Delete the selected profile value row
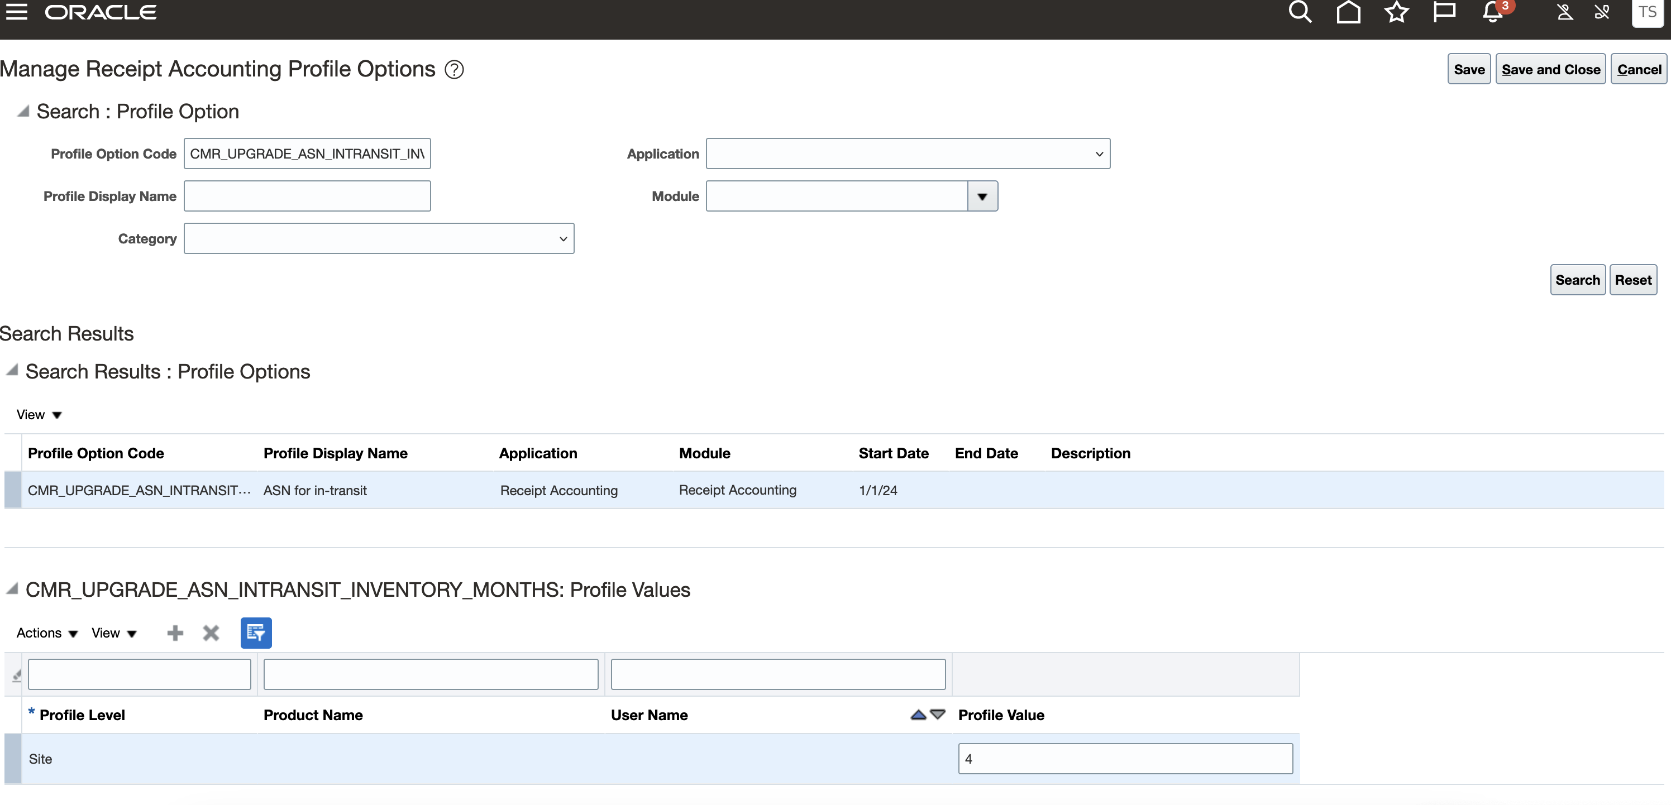 pos(211,632)
